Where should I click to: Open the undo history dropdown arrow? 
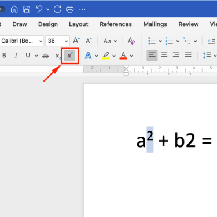(x=48, y=9)
